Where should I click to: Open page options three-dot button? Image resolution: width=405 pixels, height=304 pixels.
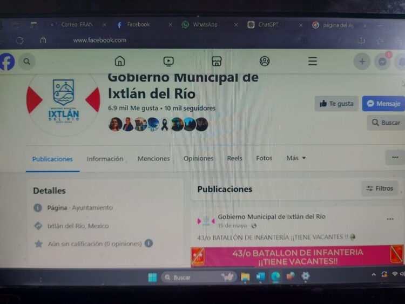(x=395, y=157)
